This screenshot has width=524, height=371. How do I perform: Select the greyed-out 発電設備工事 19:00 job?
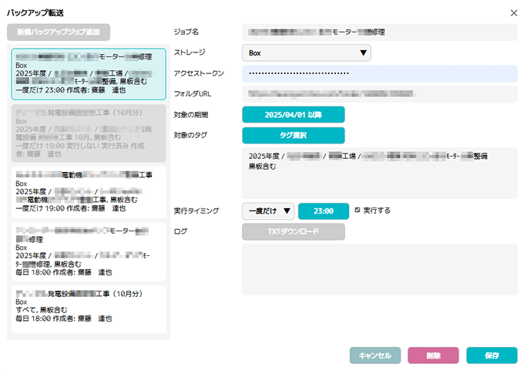click(89, 133)
